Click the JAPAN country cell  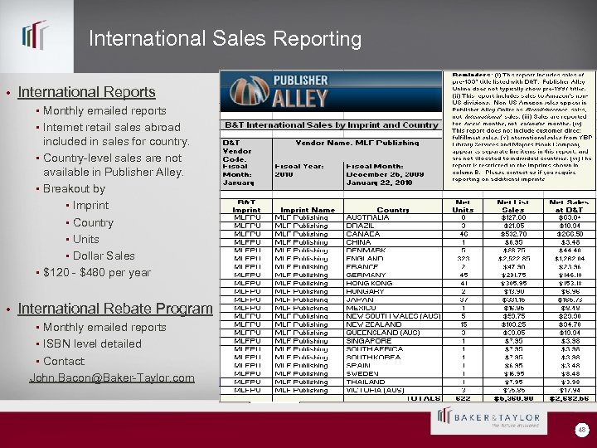393,299
